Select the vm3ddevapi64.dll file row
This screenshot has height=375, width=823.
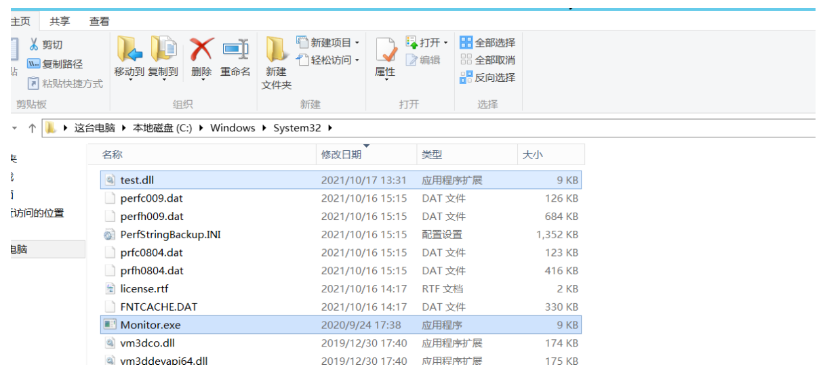tap(342, 361)
